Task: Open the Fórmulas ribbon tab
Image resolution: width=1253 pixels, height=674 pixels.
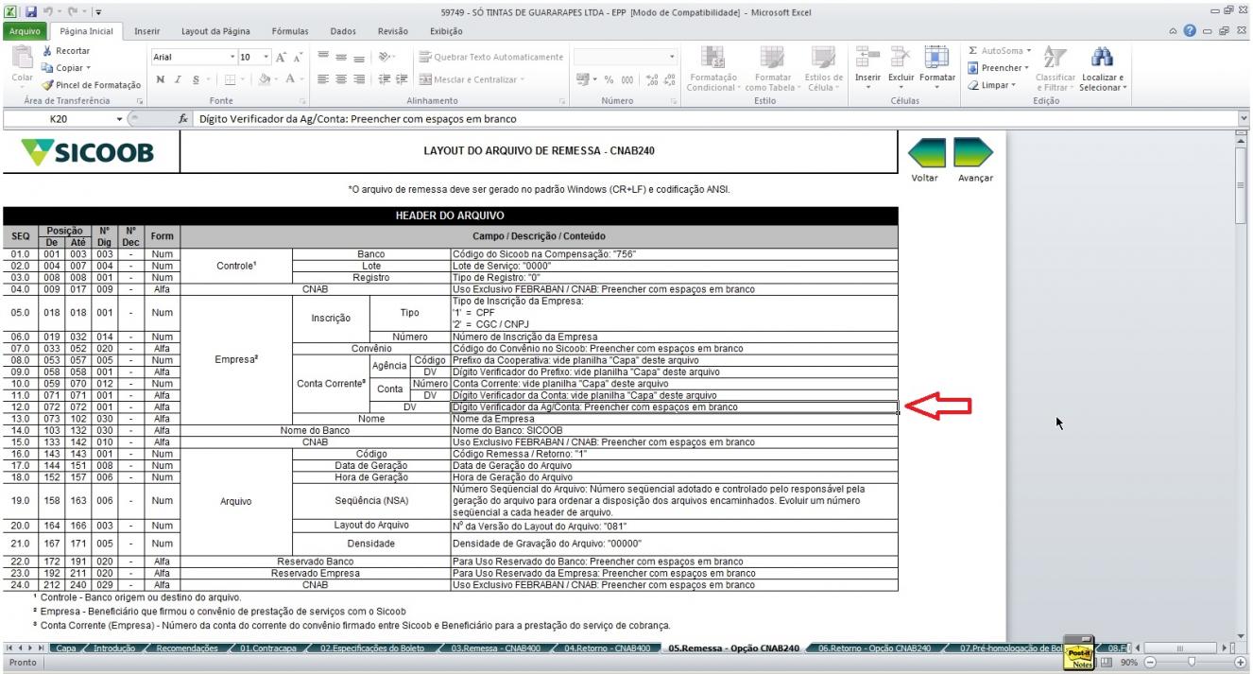Action: [x=290, y=31]
